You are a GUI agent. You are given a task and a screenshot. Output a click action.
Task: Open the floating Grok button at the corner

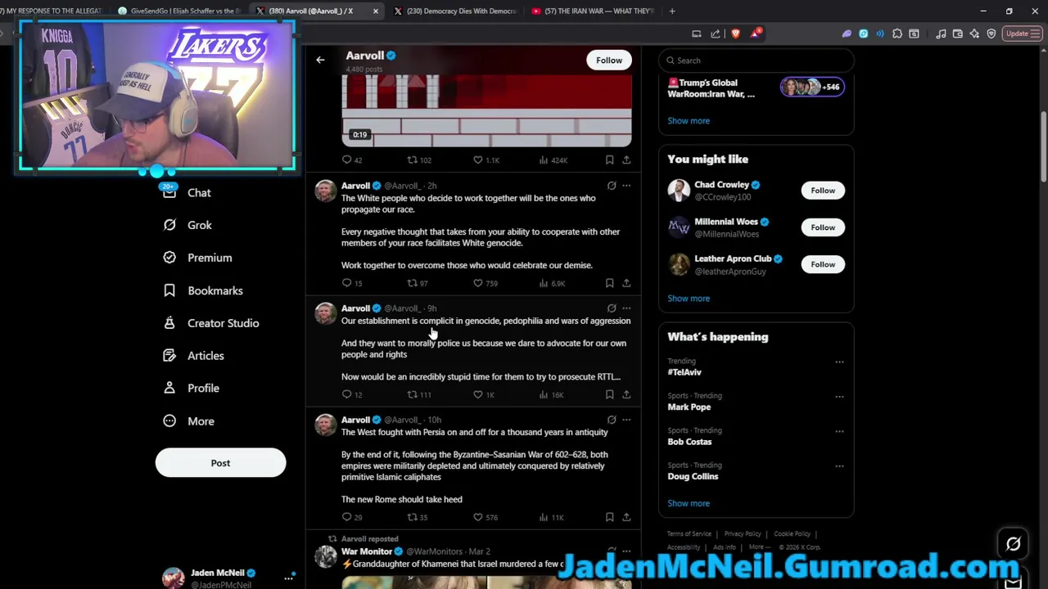point(1013,544)
